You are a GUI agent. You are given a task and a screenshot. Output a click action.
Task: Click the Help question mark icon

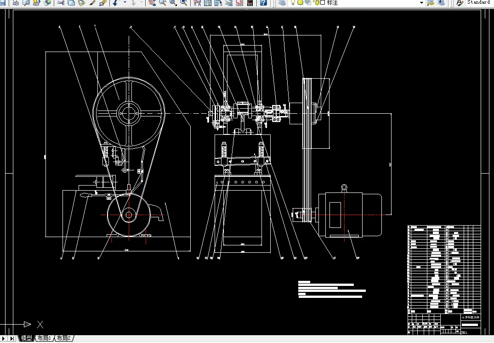click(x=263, y=2)
